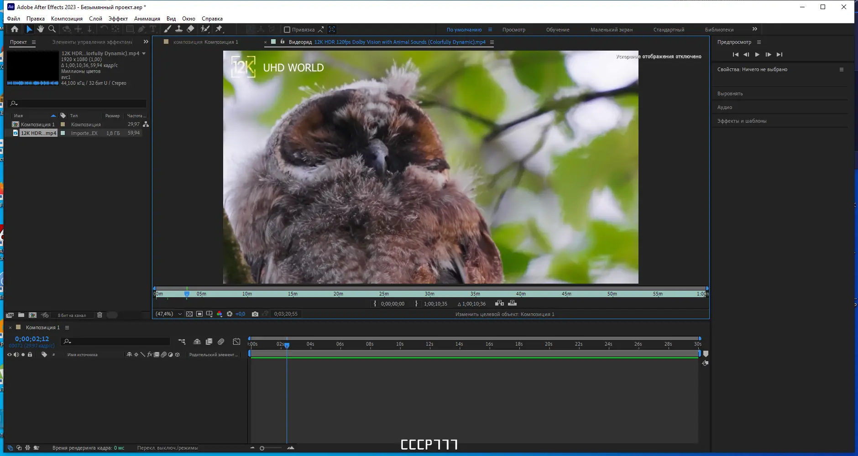The width and height of the screenshot is (858, 456).
Task: Toggle motion blur for layers in timeline
Action: click(x=221, y=342)
